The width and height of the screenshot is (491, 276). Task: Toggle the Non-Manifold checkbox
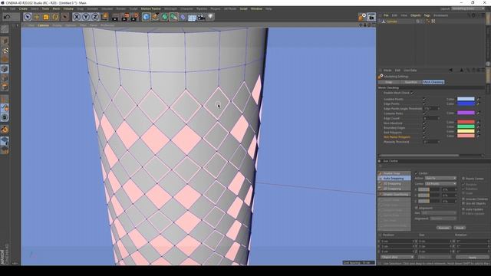click(424, 123)
